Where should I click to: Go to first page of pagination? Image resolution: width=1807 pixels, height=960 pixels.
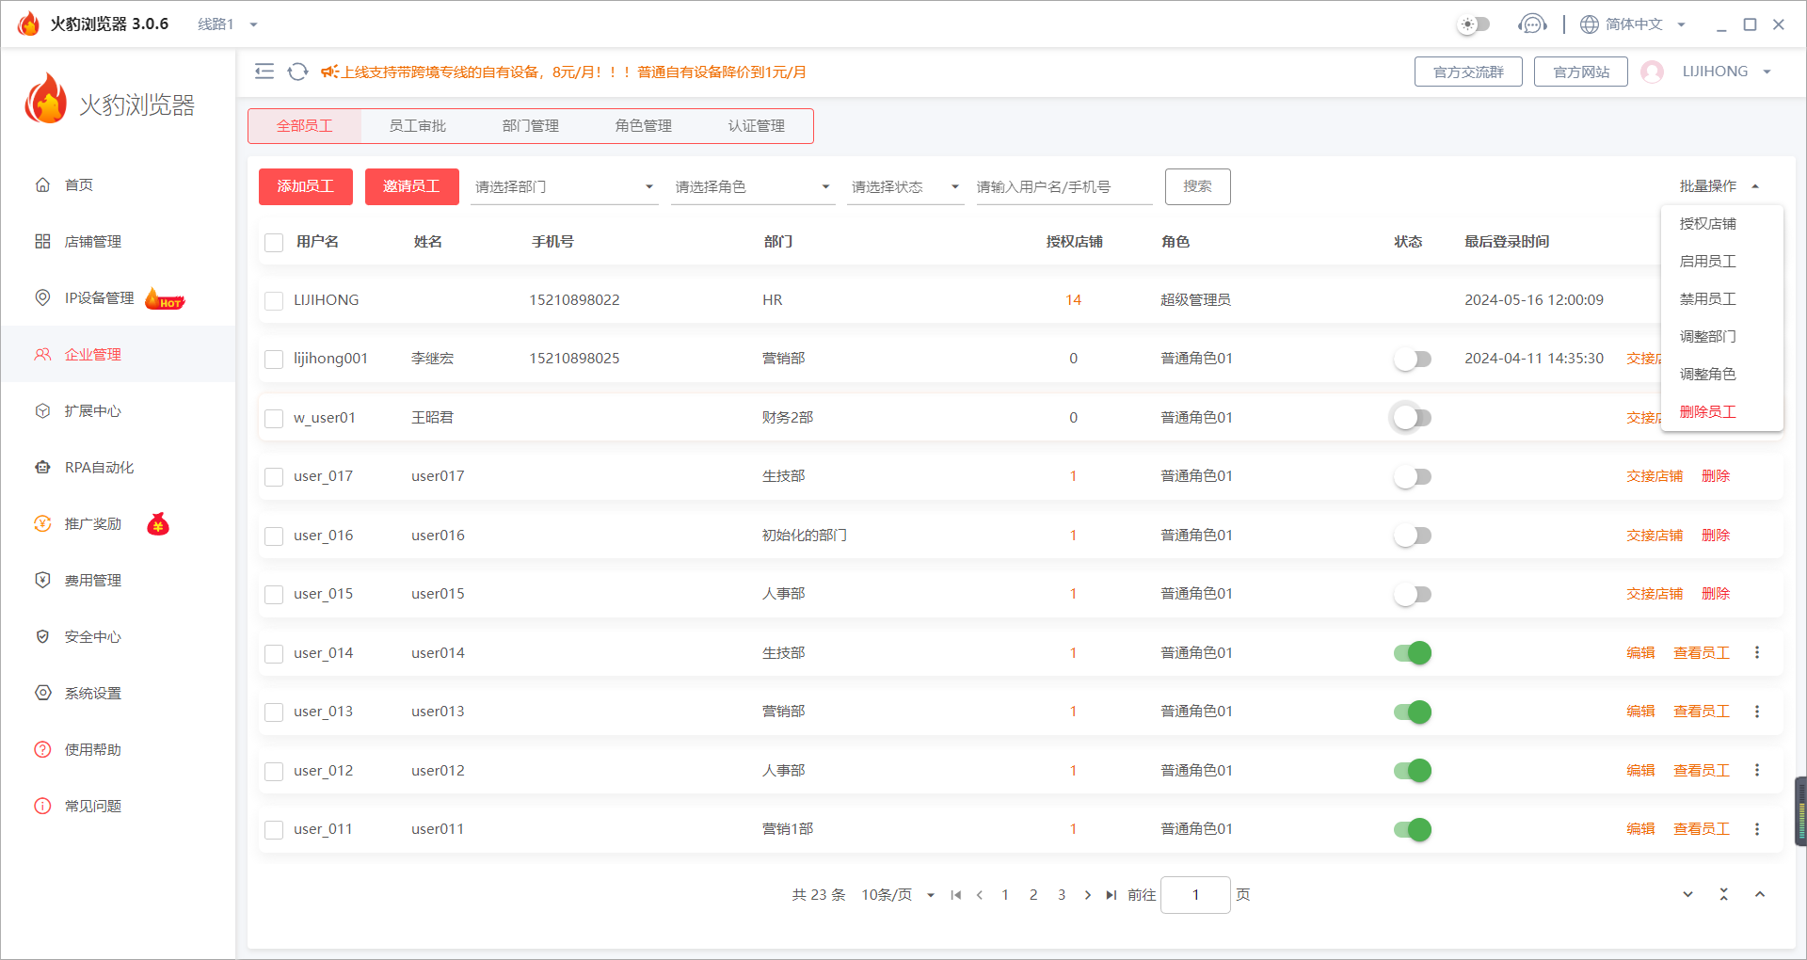(956, 895)
